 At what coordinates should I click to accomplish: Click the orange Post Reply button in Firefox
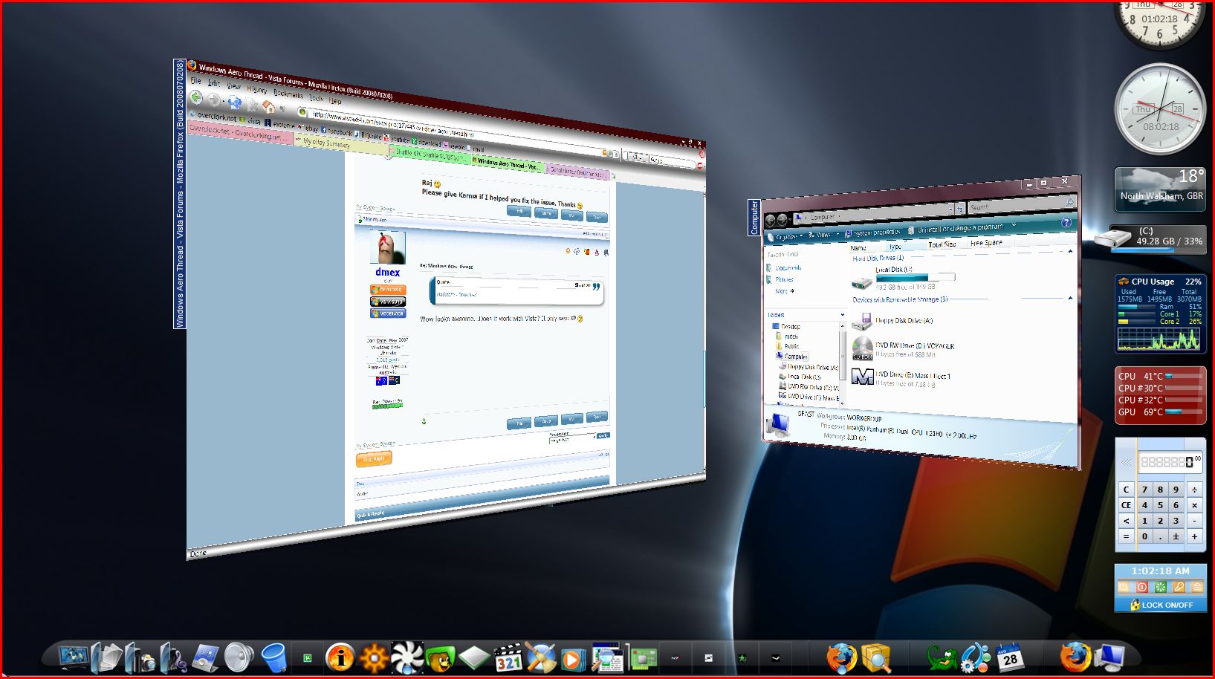pyautogui.click(x=374, y=459)
